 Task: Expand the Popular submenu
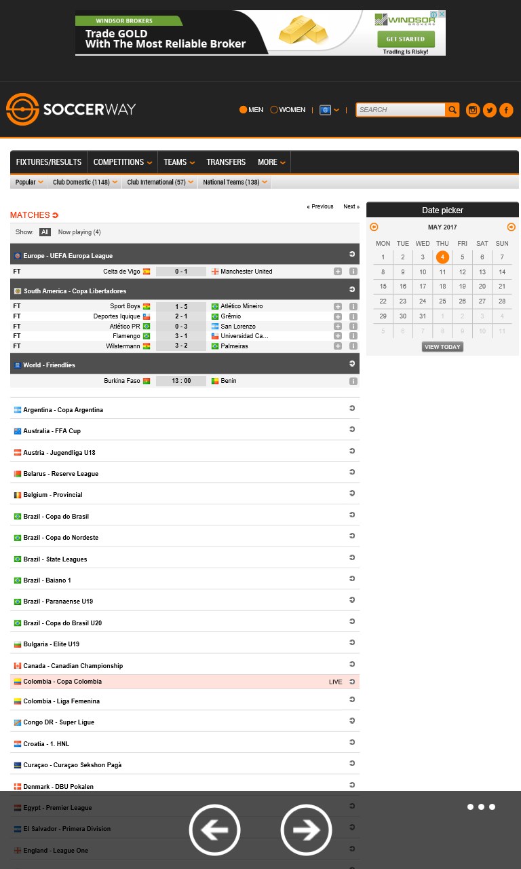pyautogui.click(x=30, y=182)
